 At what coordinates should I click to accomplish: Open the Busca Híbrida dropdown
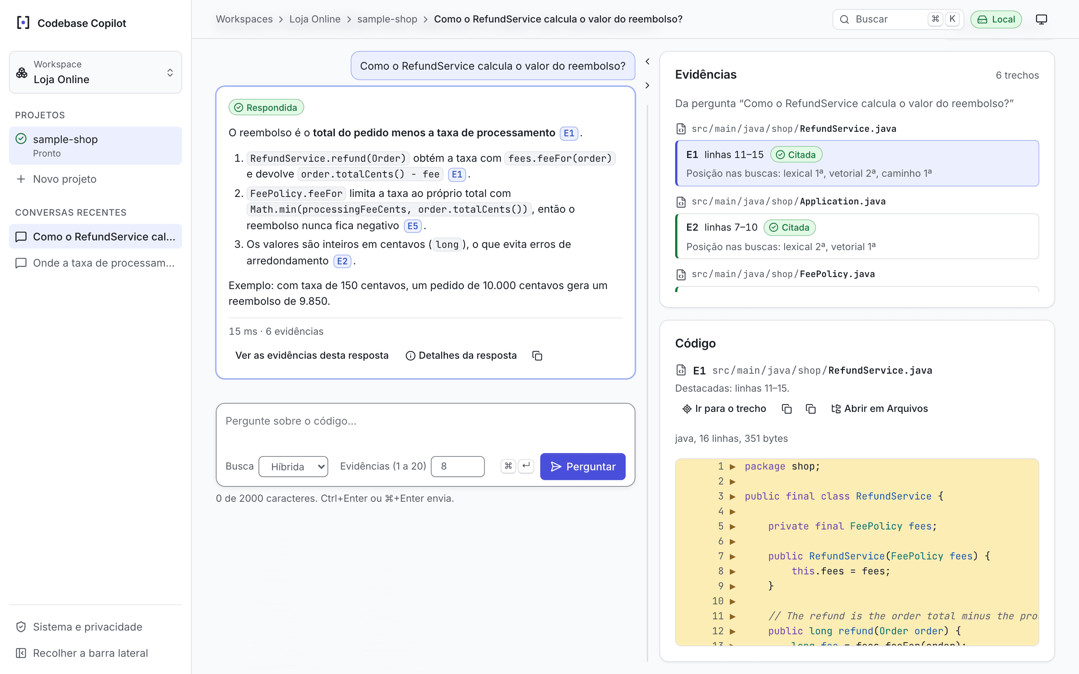[x=293, y=466]
